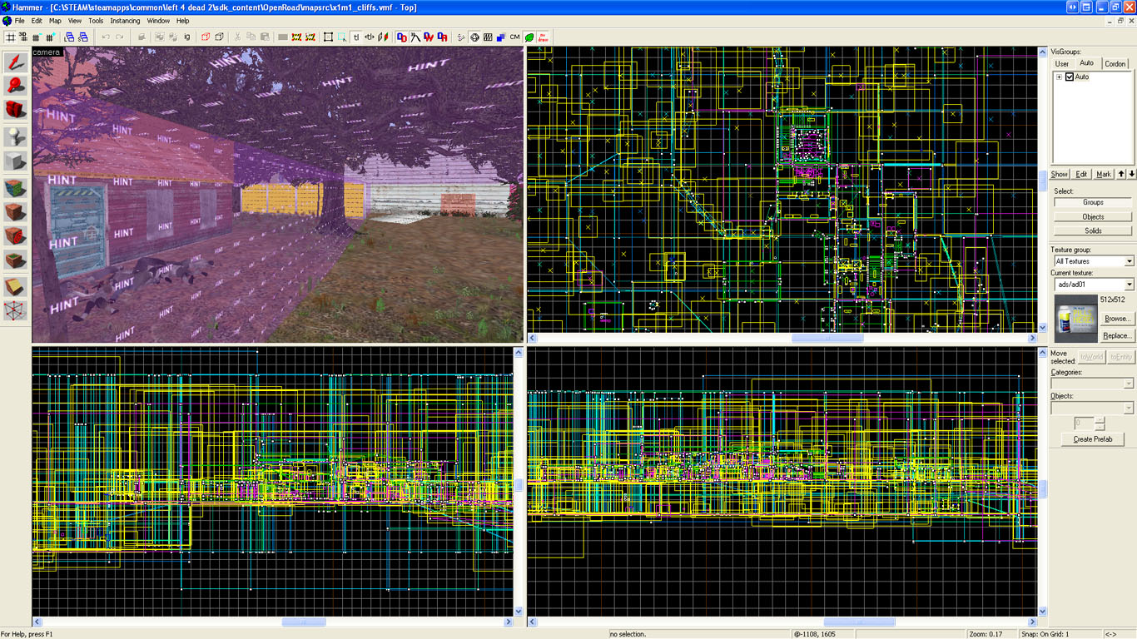Set select mode to Groups

[1093, 202]
